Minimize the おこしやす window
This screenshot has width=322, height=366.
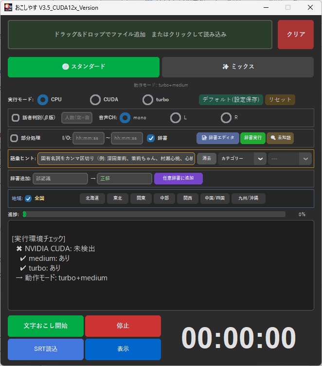click(x=266, y=7)
